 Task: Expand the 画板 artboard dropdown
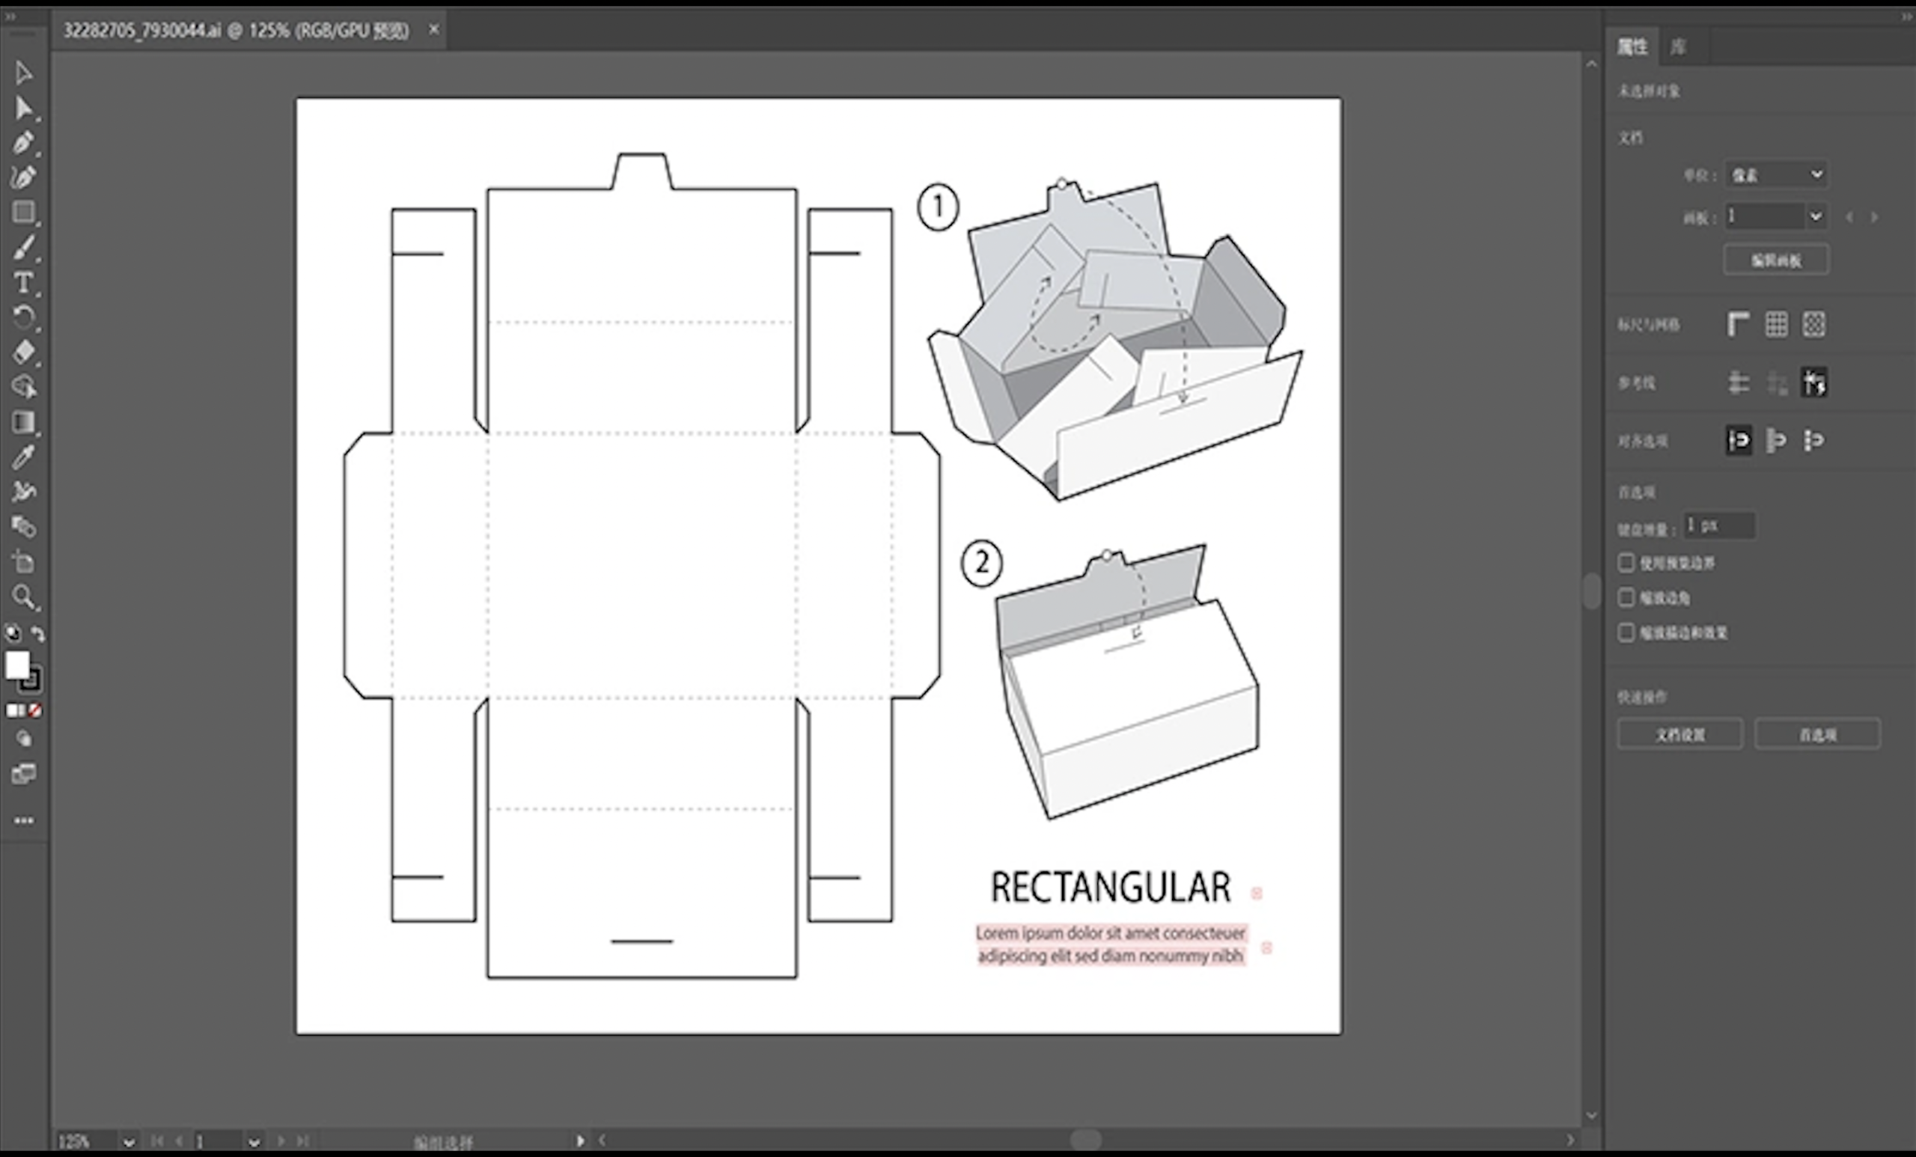tap(1815, 216)
